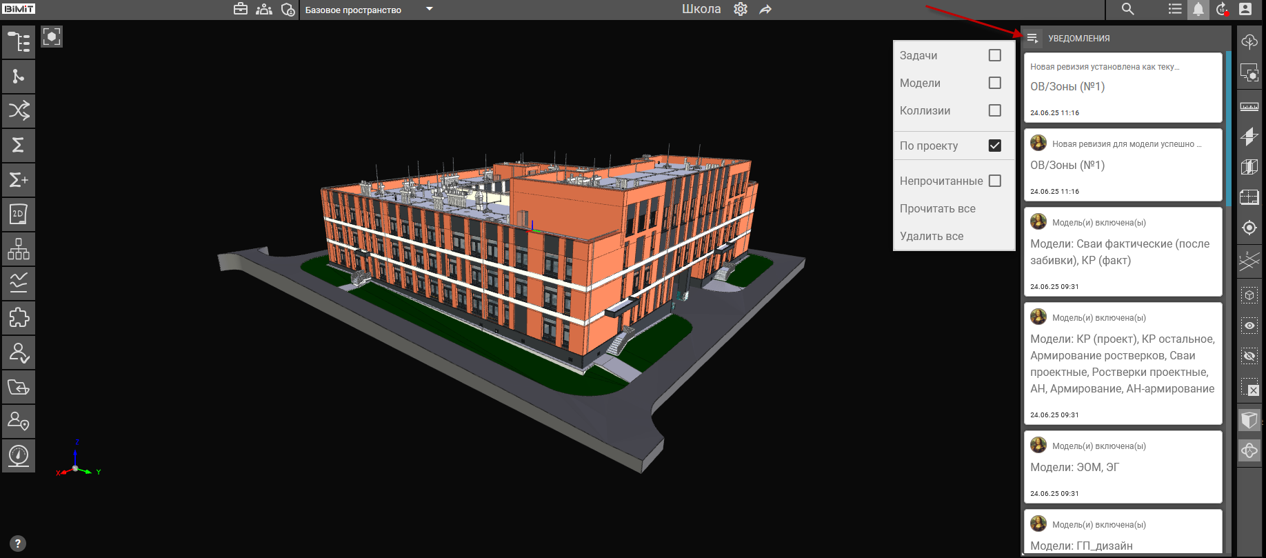The image size is (1266, 558).
Task: Toggle the Непрочитанные checkbox
Action: click(x=994, y=181)
